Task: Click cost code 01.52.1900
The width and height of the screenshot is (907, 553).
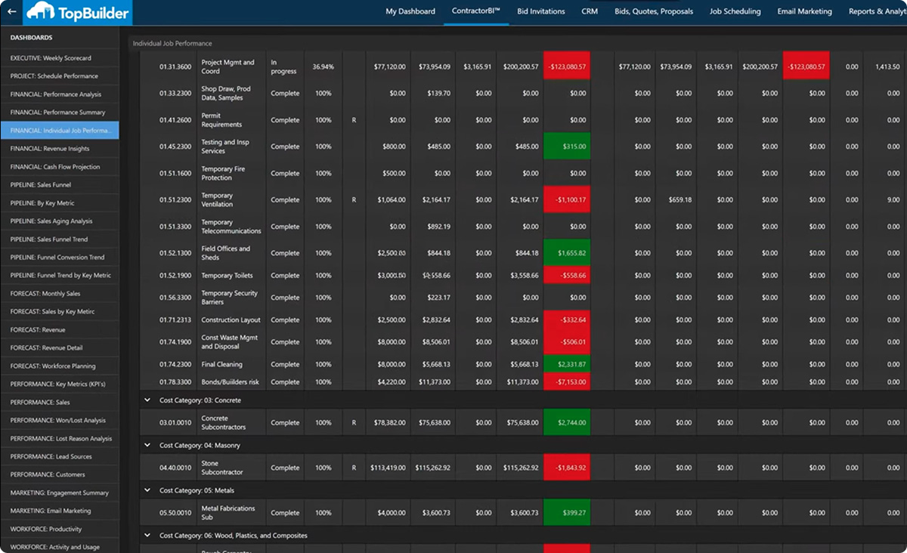Action: click(x=175, y=276)
